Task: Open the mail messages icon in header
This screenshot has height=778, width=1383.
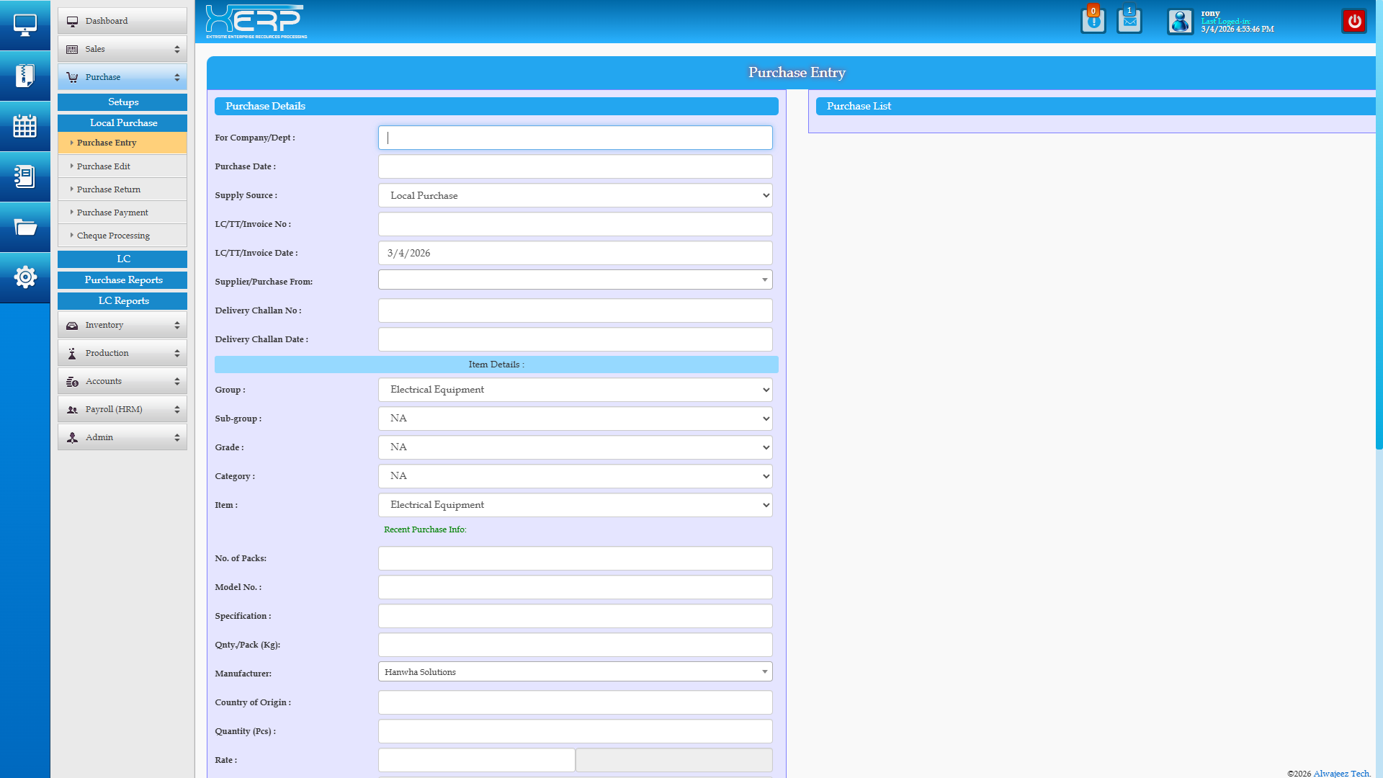Action: pyautogui.click(x=1129, y=21)
